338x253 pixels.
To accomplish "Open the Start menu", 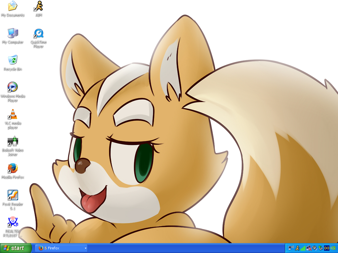I will 16,248.
